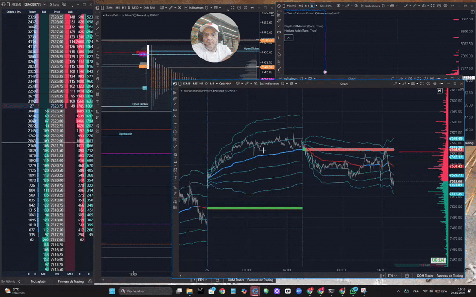Screen dimensions: 476x297
Task: Open Indicateurs menu in ESM6 M30 chart
Action: 195,7
